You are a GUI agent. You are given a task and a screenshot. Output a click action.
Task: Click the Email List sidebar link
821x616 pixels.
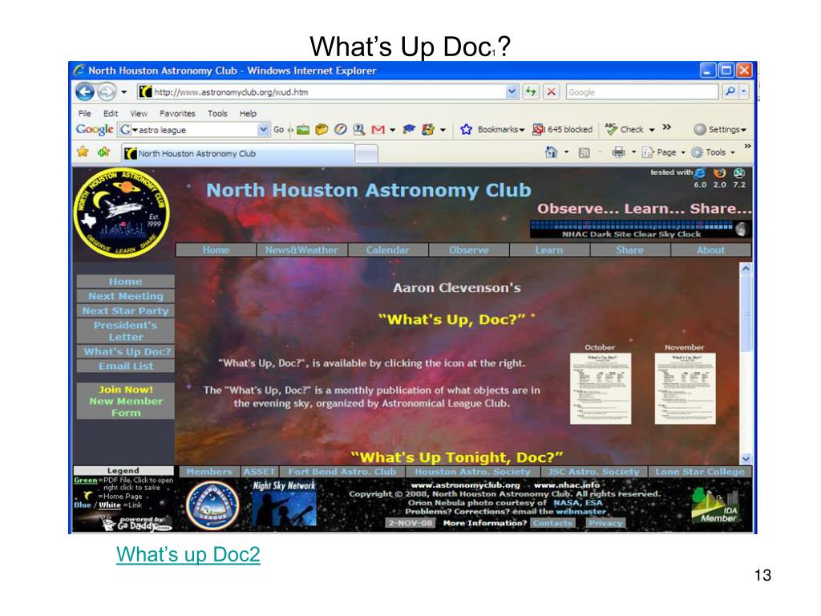click(125, 366)
